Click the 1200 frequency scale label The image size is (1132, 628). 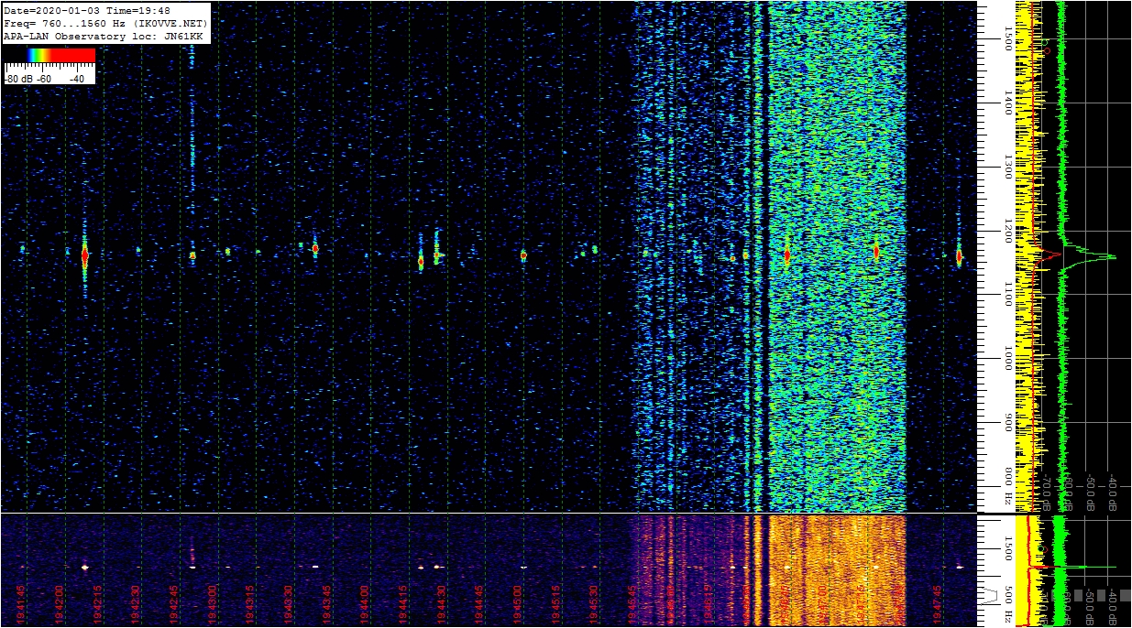click(x=1007, y=229)
